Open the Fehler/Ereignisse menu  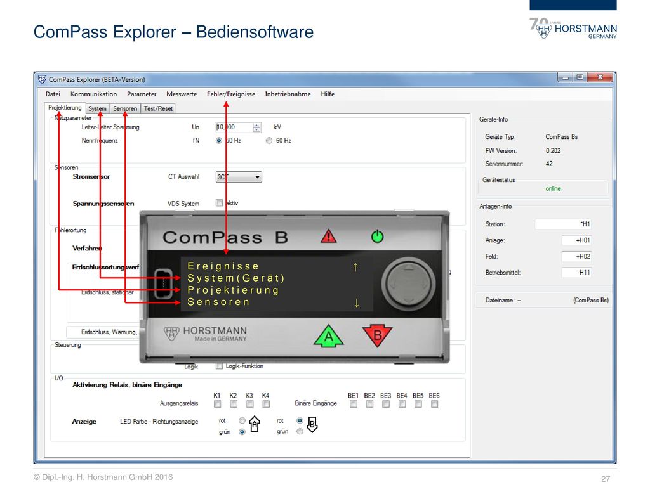[231, 94]
